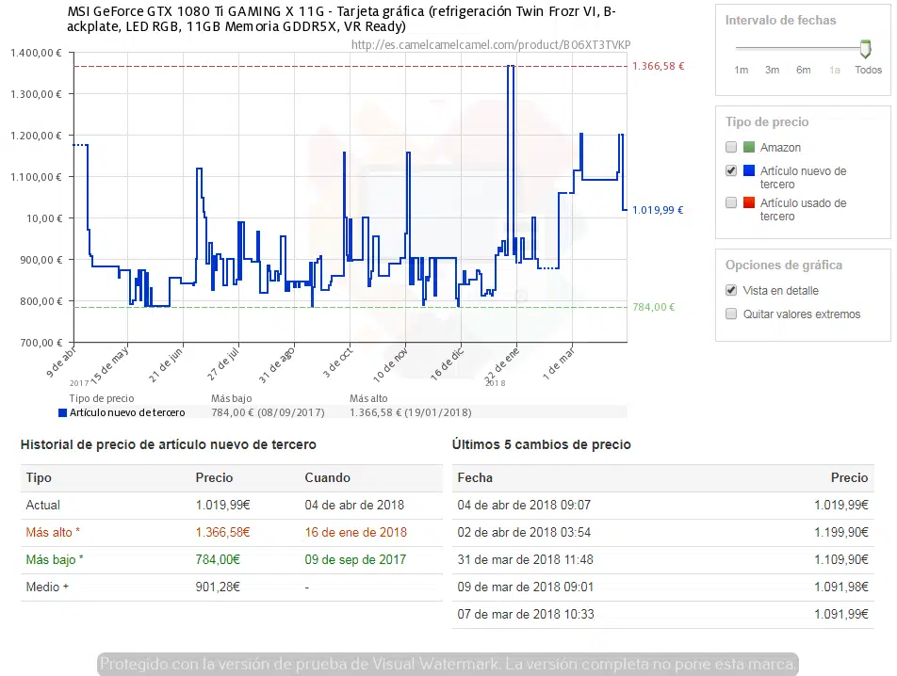The height and width of the screenshot is (676, 897).
Task: Click the Más alto row label
Action: pos(53,533)
